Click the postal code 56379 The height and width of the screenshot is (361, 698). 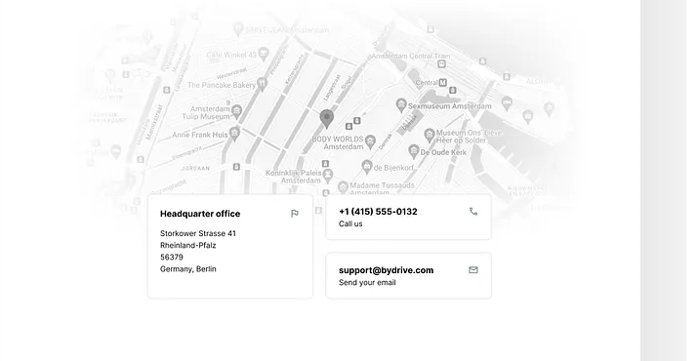(172, 257)
